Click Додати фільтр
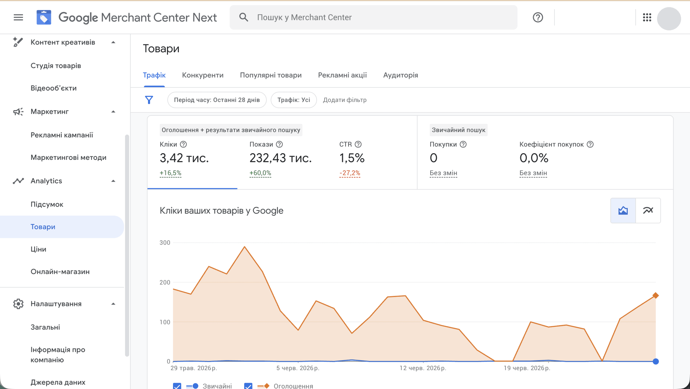This screenshot has width=690, height=389. [345, 100]
